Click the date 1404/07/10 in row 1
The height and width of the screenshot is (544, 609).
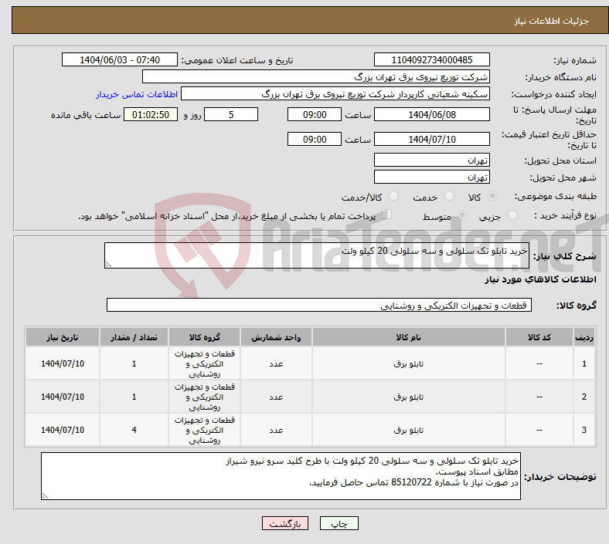point(63,363)
